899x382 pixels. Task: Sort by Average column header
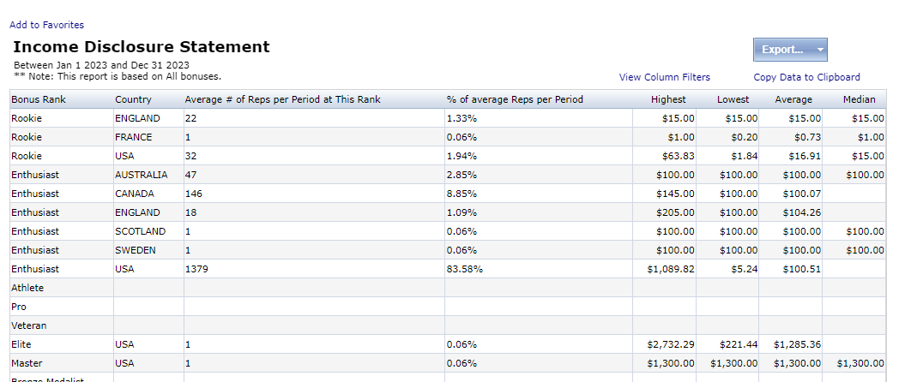pyautogui.click(x=793, y=99)
